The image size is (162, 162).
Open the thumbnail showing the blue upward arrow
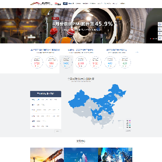[x=81, y=155]
